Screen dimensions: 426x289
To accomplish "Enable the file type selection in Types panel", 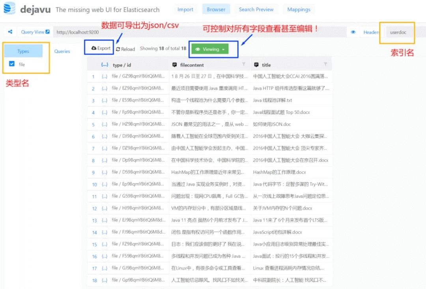I will click(11, 63).
